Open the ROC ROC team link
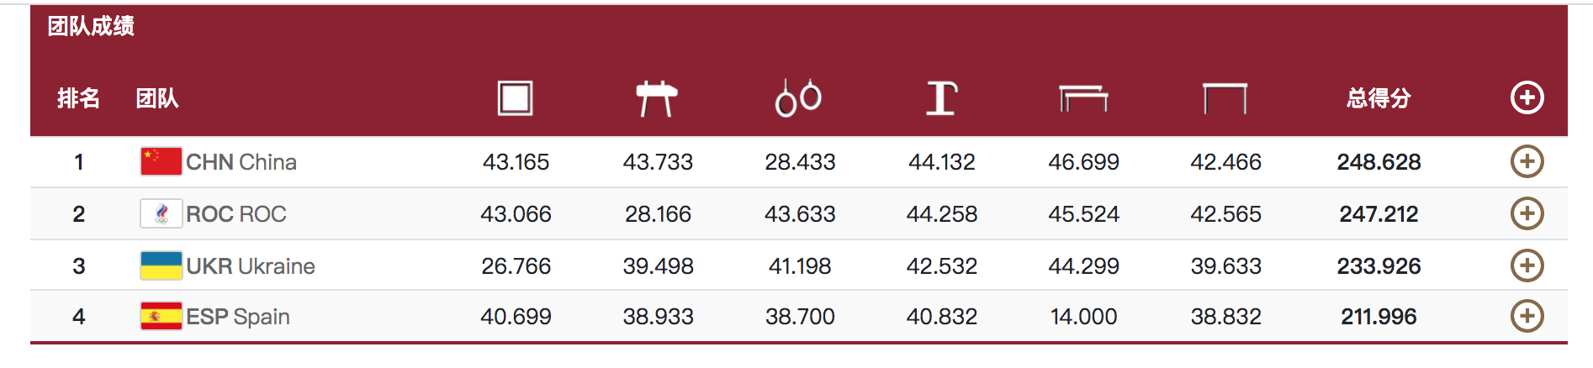This screenshot has height=368, width=1593. coord(236,214)
